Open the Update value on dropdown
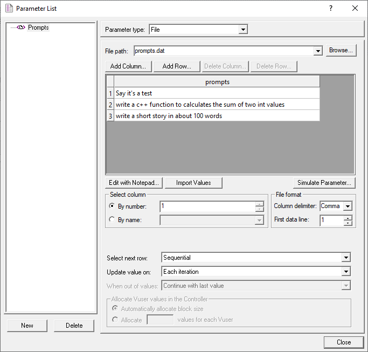The height and width of the screenshot is (352, 368). 345,272
